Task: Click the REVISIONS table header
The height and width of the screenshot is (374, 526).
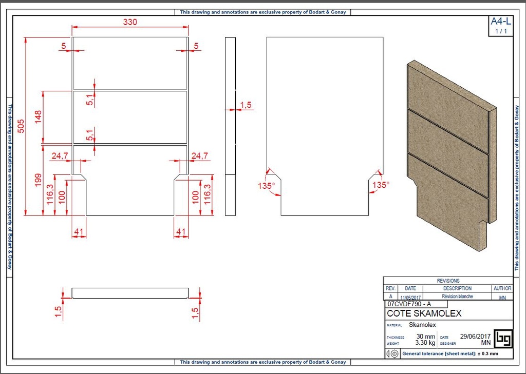Action: tap(448, 281)
